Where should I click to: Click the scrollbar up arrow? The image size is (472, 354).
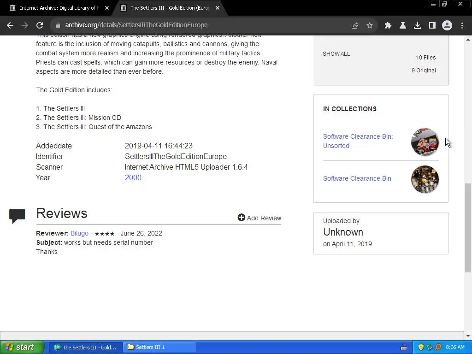(468, 40)
